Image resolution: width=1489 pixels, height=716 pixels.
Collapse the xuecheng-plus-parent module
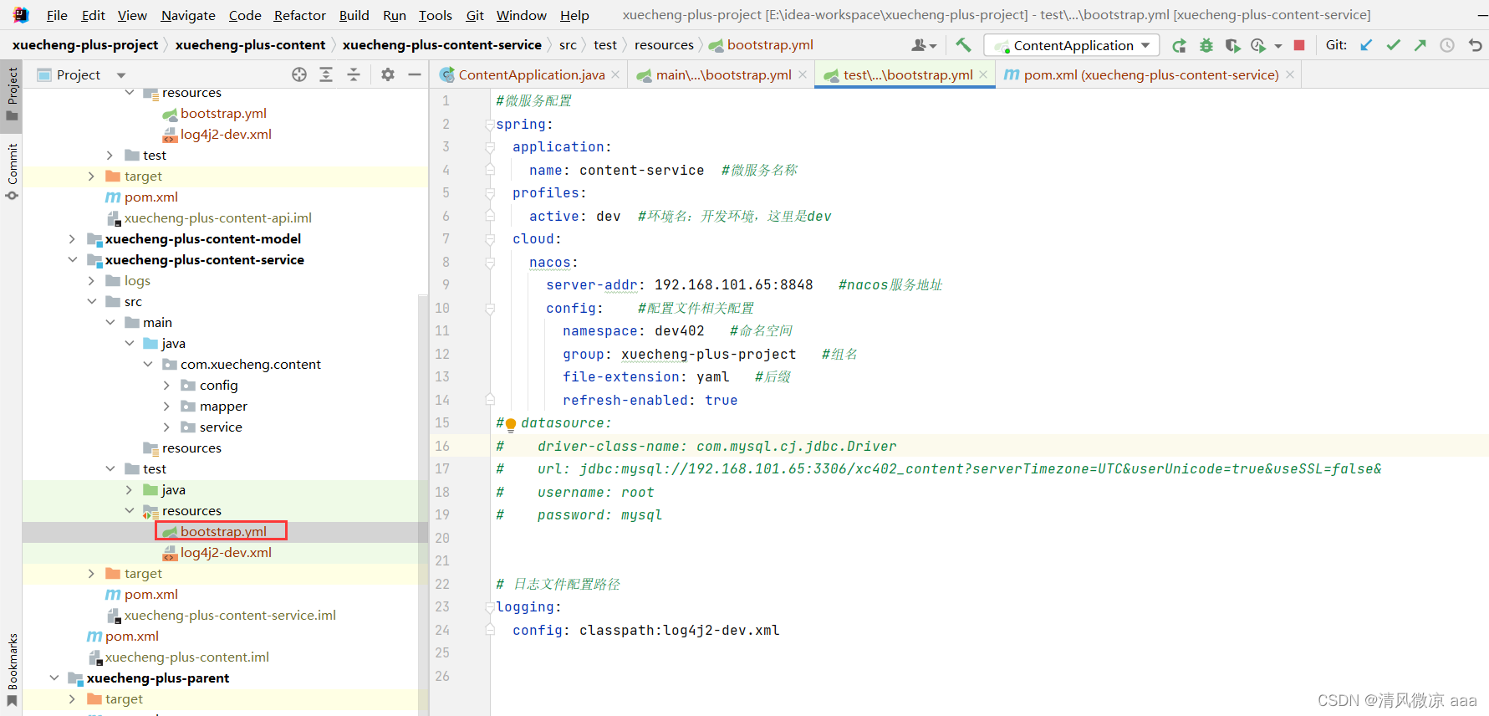(54, 678)
